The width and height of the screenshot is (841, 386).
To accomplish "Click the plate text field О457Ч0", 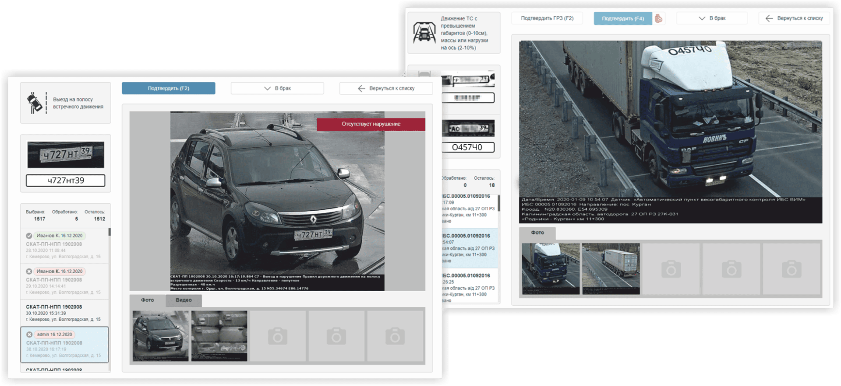I will [x=467, y=147].
